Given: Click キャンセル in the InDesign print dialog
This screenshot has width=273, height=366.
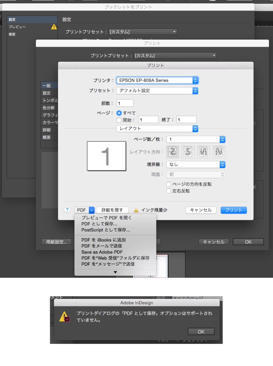Looking at the screenshot, I should point(213,242).
